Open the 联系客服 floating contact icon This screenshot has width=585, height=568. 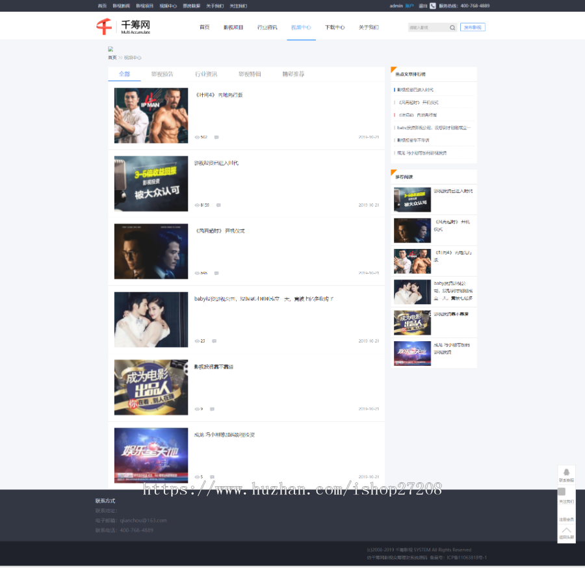point(566,472)
